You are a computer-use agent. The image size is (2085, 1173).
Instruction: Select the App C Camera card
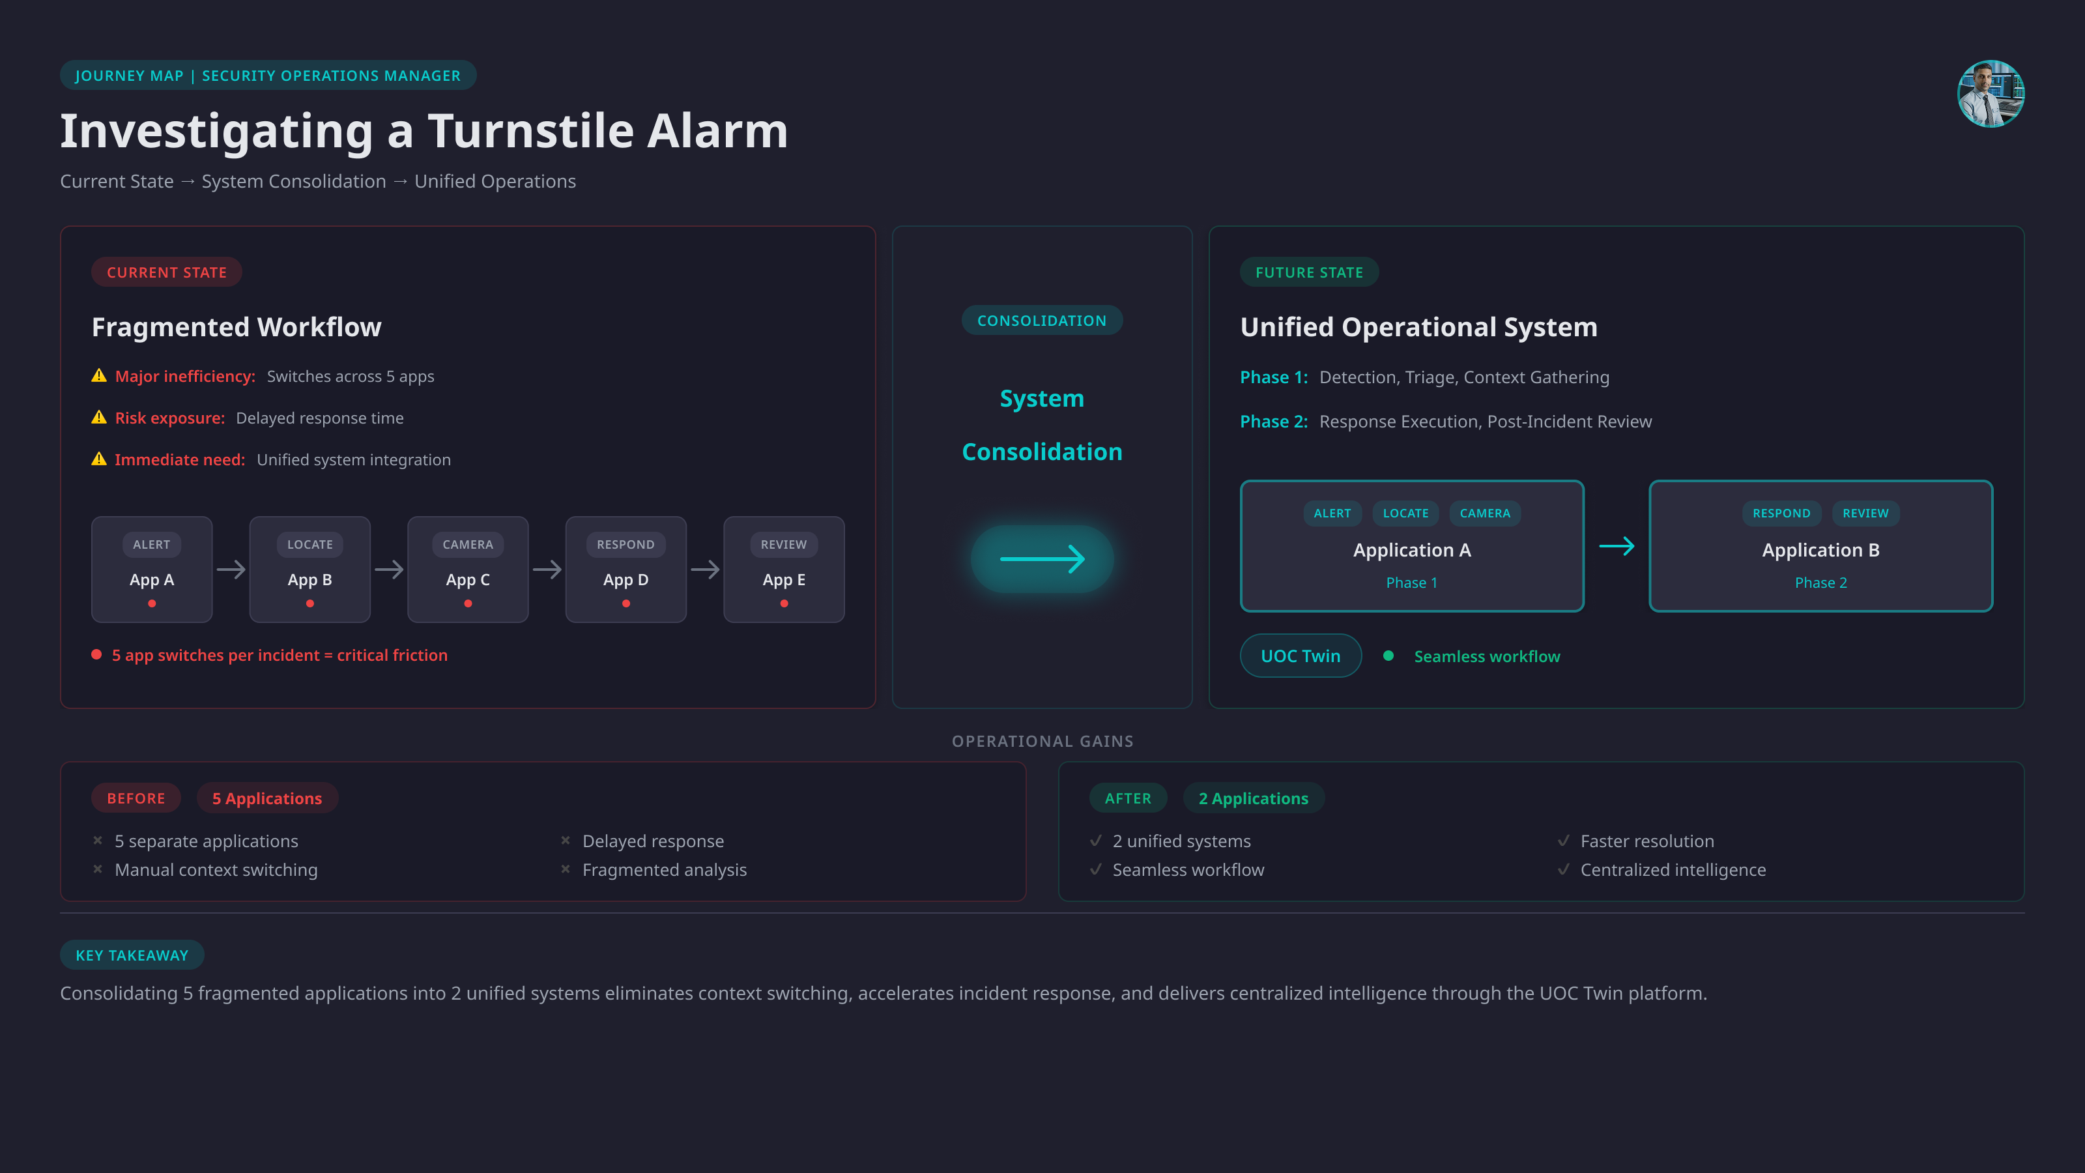(x=468, y=569)
